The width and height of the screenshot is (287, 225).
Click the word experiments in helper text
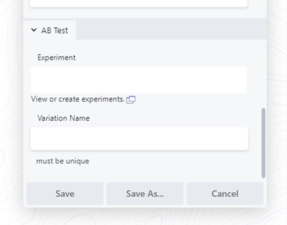point(103,99)
